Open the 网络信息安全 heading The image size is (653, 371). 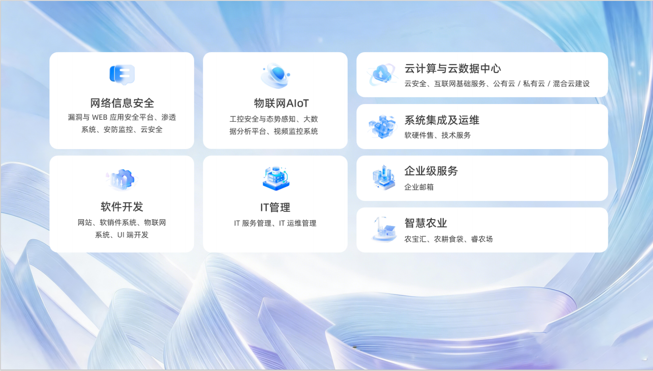(122, 103)
